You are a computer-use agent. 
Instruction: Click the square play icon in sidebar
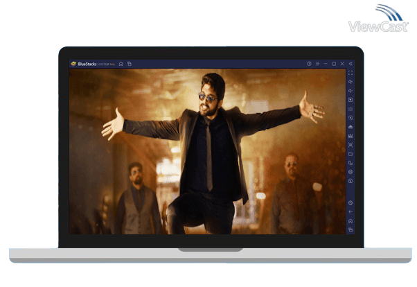[351, 100]
